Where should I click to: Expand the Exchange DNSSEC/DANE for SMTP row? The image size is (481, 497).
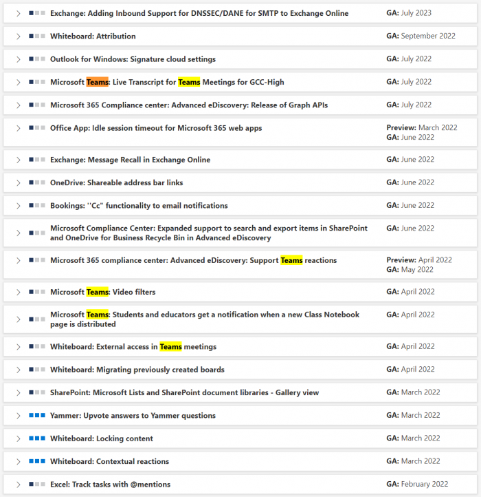click(x=19, y=13)
